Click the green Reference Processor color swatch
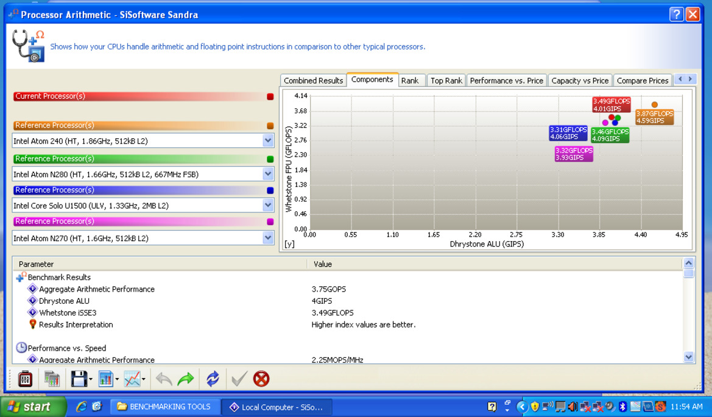Viewport: 712px width, 417px height. coord(270,159)
